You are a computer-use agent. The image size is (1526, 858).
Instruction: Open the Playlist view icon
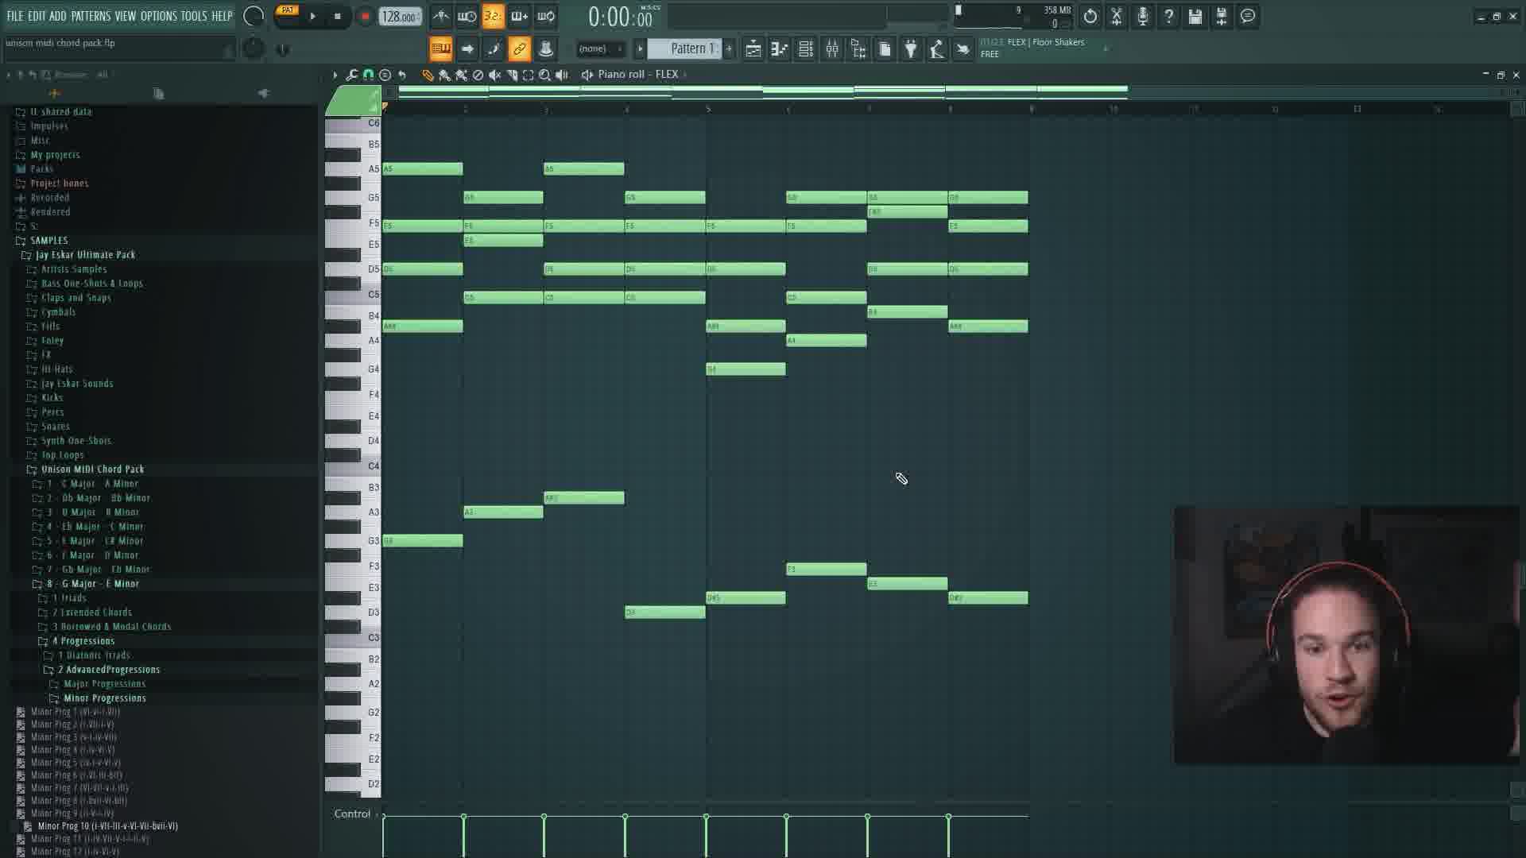point(753,49)
